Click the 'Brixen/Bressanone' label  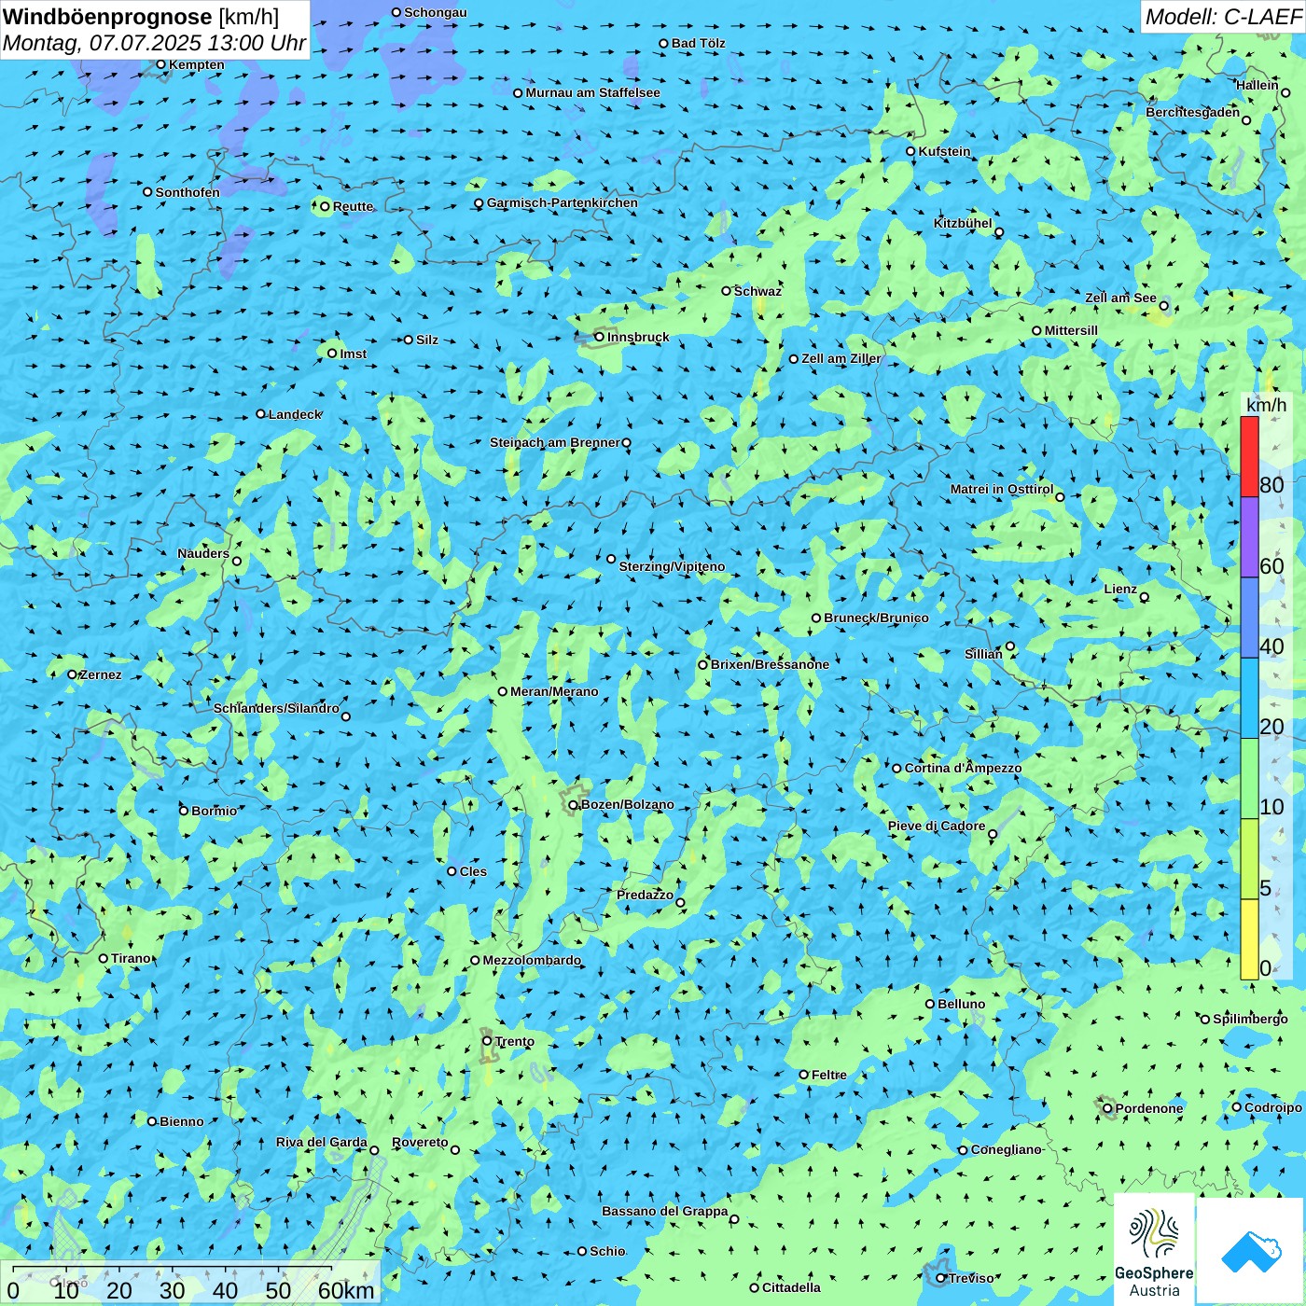point(770,664)
